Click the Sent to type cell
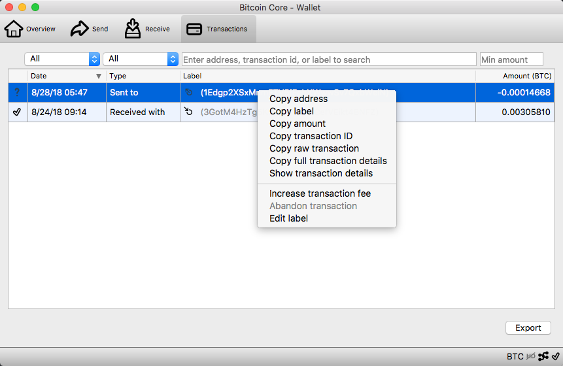Screen dimensions: 563x366 (x=143, y=92)
